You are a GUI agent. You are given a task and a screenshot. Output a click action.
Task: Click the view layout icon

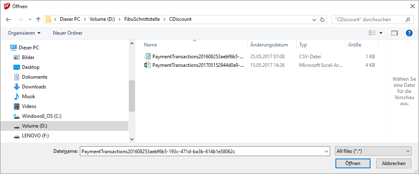click(372, 33)
